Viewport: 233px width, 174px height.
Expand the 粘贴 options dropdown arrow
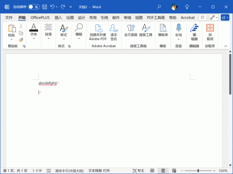tap(12, 39)
